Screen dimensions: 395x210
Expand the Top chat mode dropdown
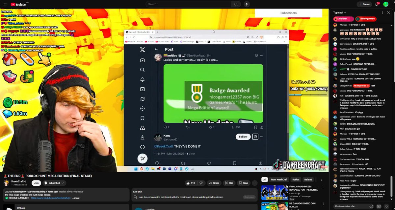click(340, 13)
